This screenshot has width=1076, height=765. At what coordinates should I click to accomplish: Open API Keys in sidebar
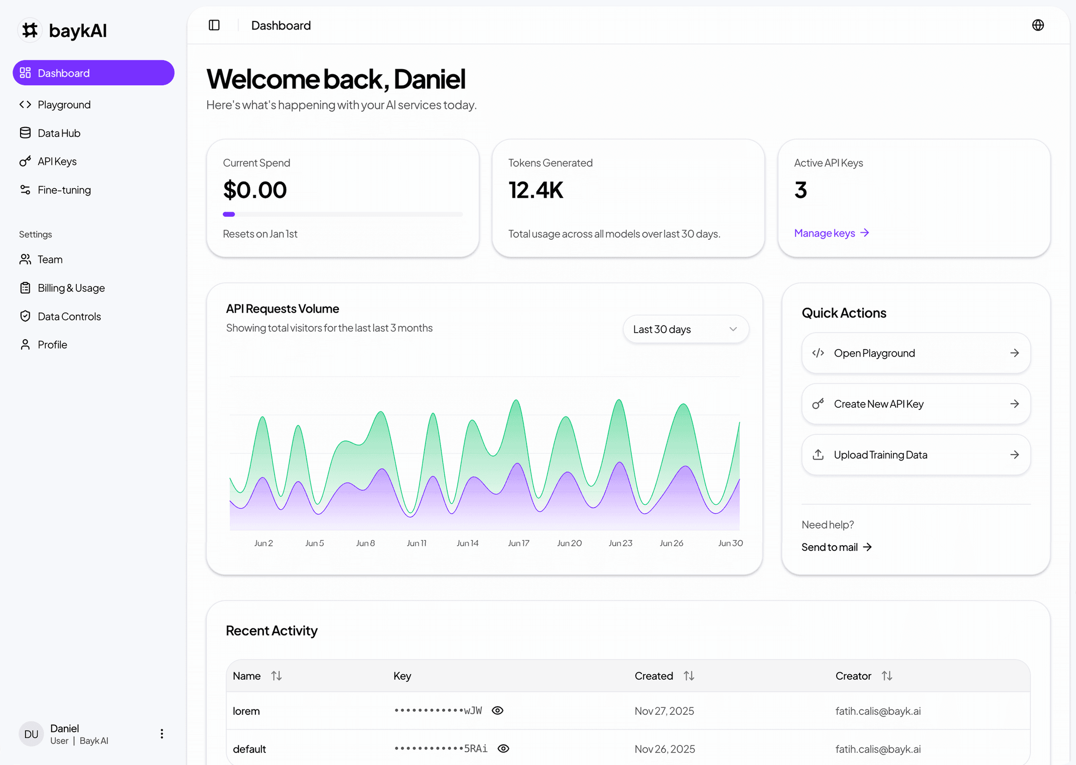click(x=93, y=162)
